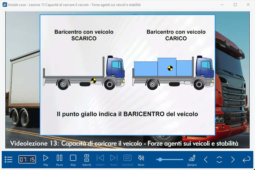Click the app icon in title bar
This screenshot has width=255, height=170.
pyautogui.click(x=5, y=5)
